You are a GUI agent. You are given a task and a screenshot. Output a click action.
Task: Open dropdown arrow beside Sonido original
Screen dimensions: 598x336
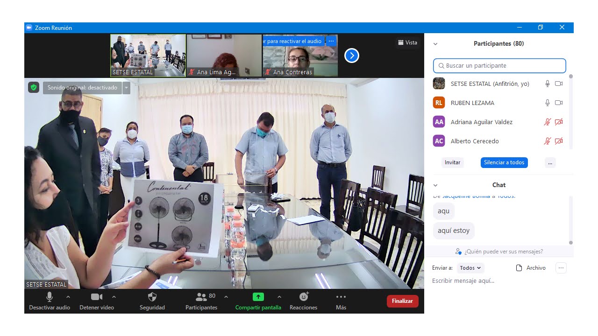(x=126, y=88)
